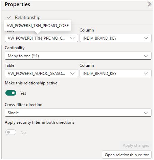Toggle Make this relationship active switch
The width and height of the screenshot is (154, 160).
11,93
